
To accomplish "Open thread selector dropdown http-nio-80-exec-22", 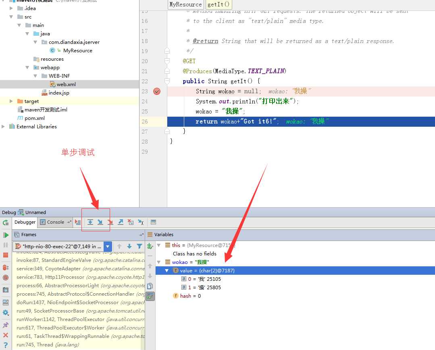I will click(108, 246).
